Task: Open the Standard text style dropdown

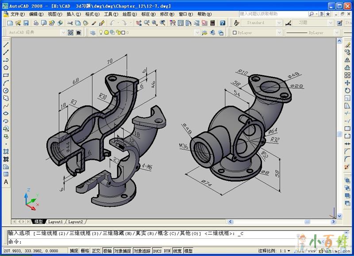Action: [279, 23]
